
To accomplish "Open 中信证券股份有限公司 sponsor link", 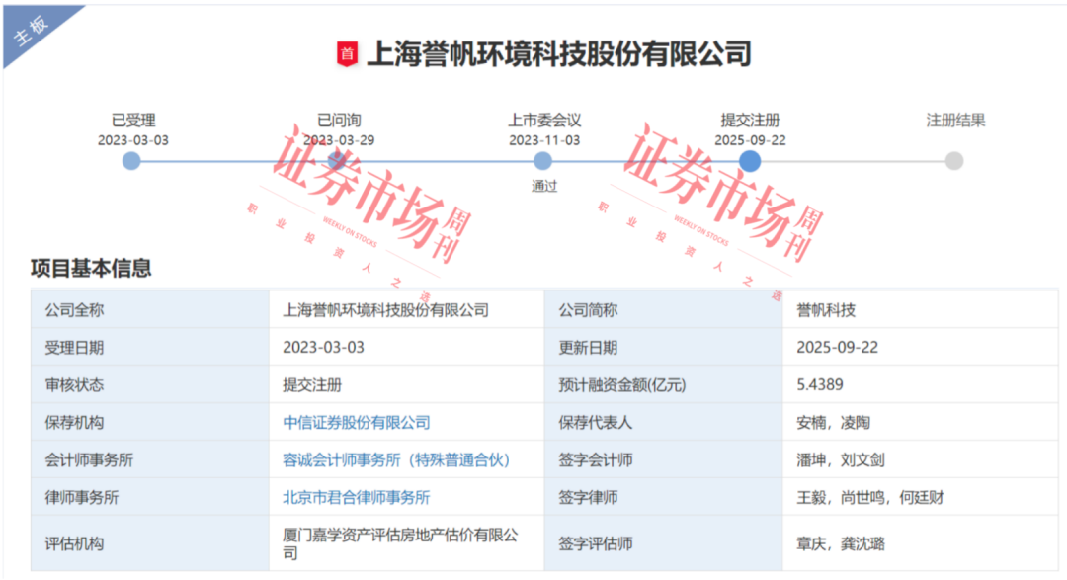I will (357, 423).
